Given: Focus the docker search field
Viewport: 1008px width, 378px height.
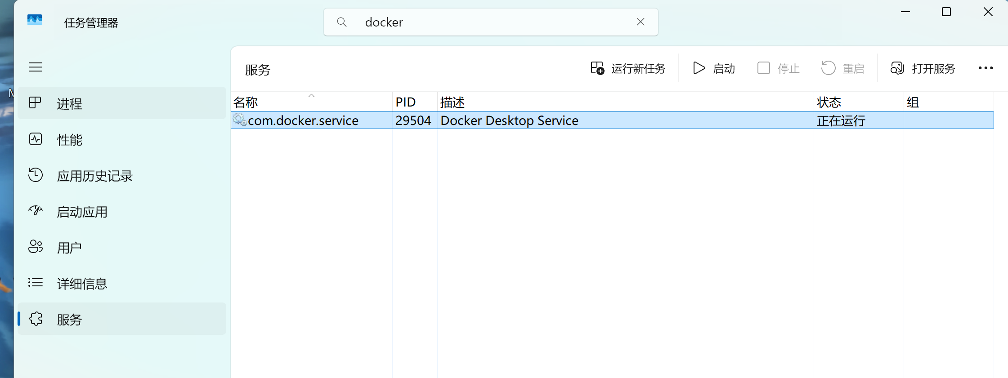Looking at the screenshot, I should pyautogui.click(x=491, y=22).
